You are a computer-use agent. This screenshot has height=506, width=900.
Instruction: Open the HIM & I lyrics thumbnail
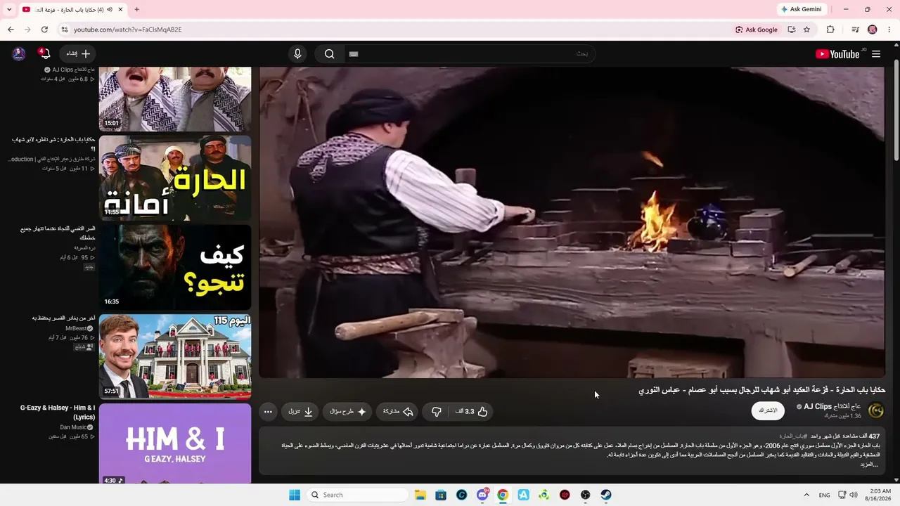(175, 444)
